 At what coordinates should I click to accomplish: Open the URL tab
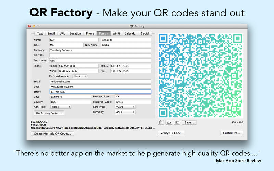coord(62,33)
